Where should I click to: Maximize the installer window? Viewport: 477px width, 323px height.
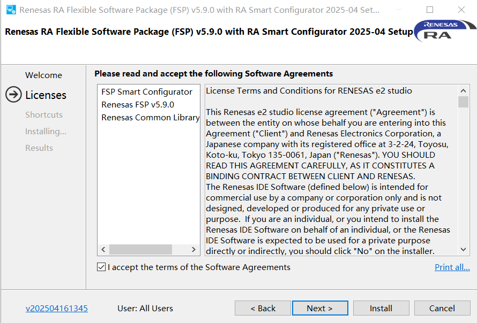tap(430, 10)
